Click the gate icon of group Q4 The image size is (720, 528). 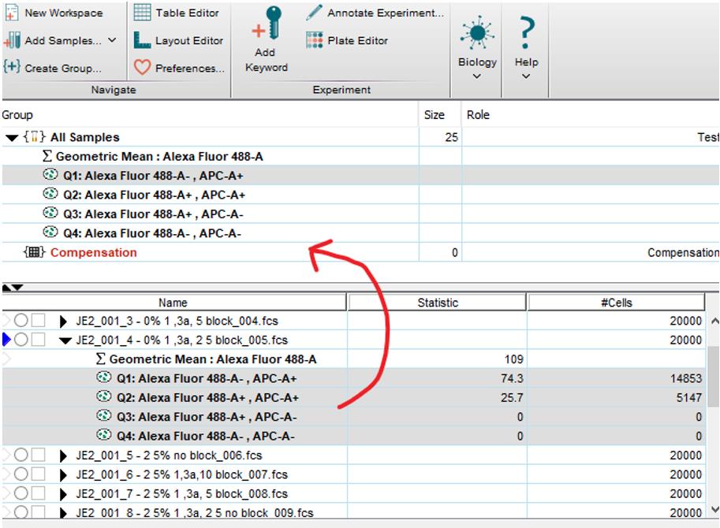50,232
